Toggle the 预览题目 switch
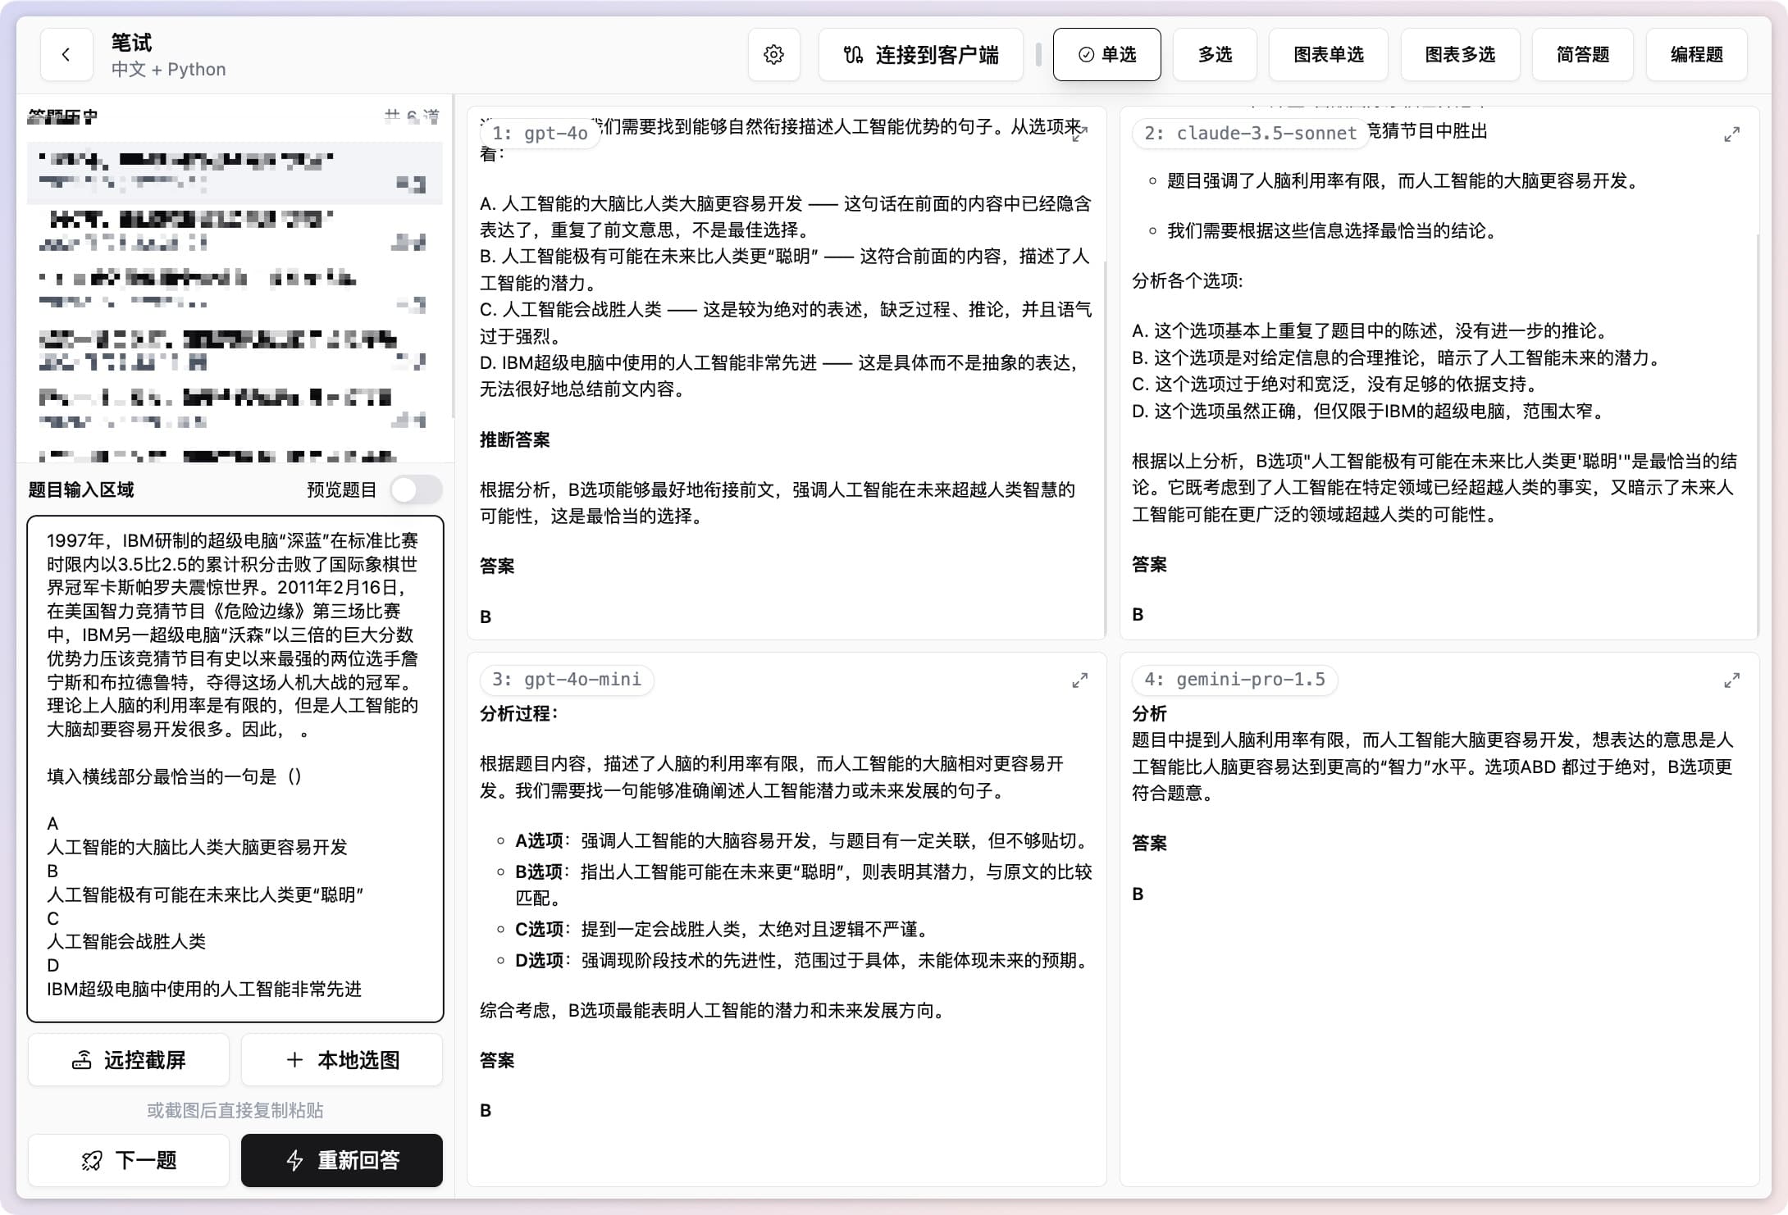 (x=416, y=490)
